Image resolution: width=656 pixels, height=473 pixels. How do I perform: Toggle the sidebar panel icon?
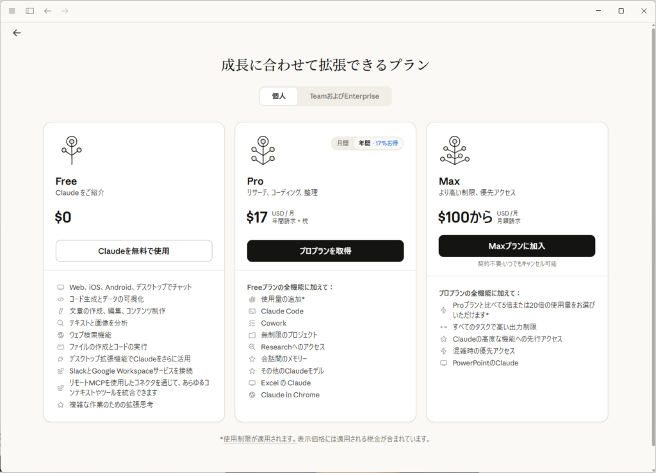[30, 11]
